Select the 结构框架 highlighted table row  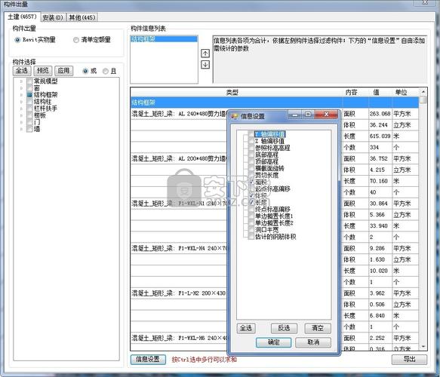(x=275, y=103)
